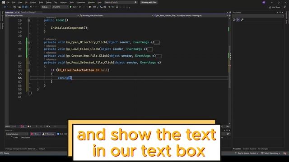Image resolution: width=289 pixels, height=162 pixels.
Task: Toggle the Errors filter button
Action: click(x=35, y=134)
